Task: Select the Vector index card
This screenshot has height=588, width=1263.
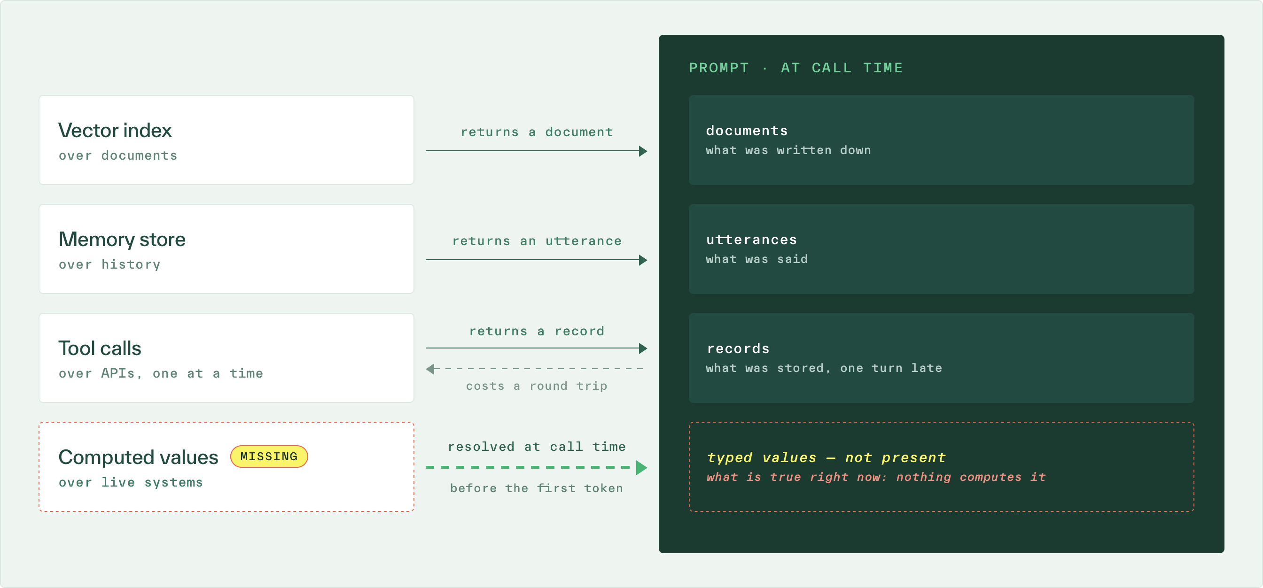Action: (x=226, y=140)
